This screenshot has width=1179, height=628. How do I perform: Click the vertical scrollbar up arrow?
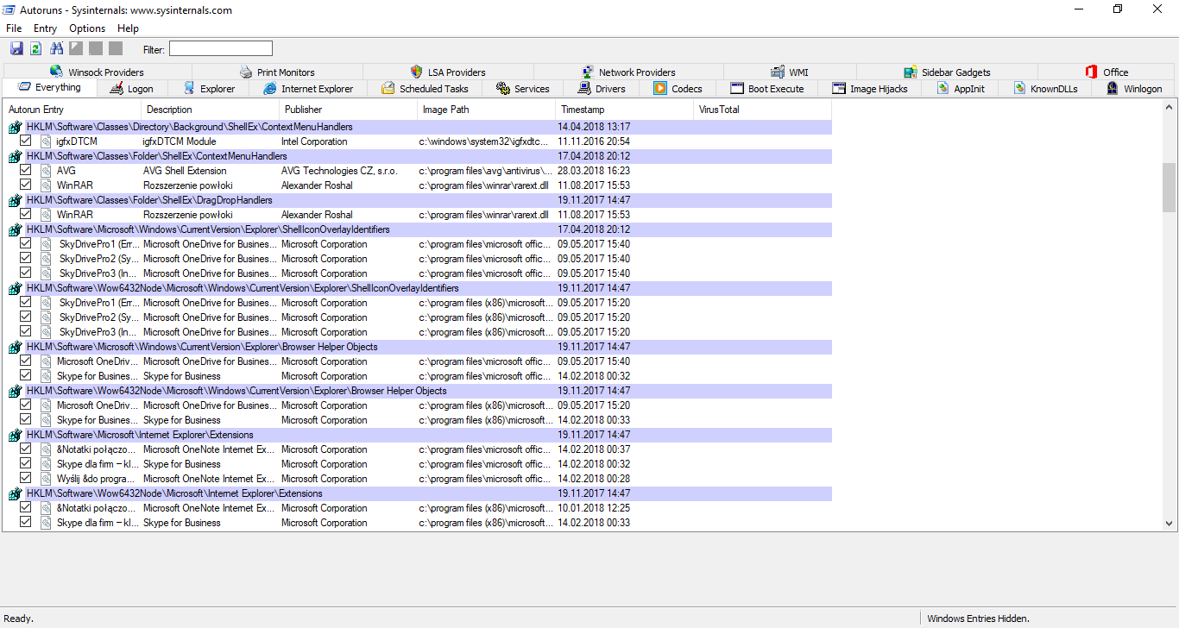click(x=1170, y=109)
